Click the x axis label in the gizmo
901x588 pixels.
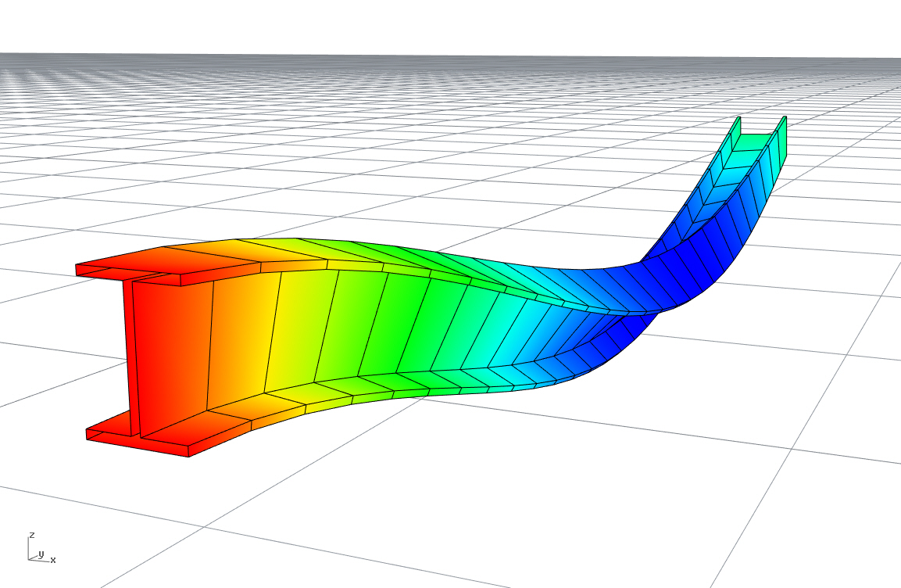tap(53, 560)
